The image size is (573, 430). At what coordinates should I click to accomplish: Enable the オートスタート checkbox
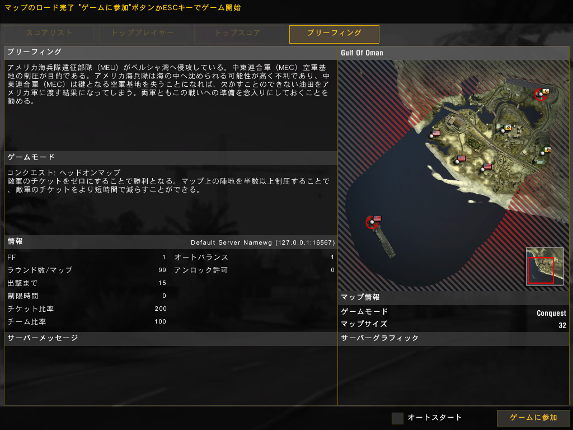coord(397,418)
